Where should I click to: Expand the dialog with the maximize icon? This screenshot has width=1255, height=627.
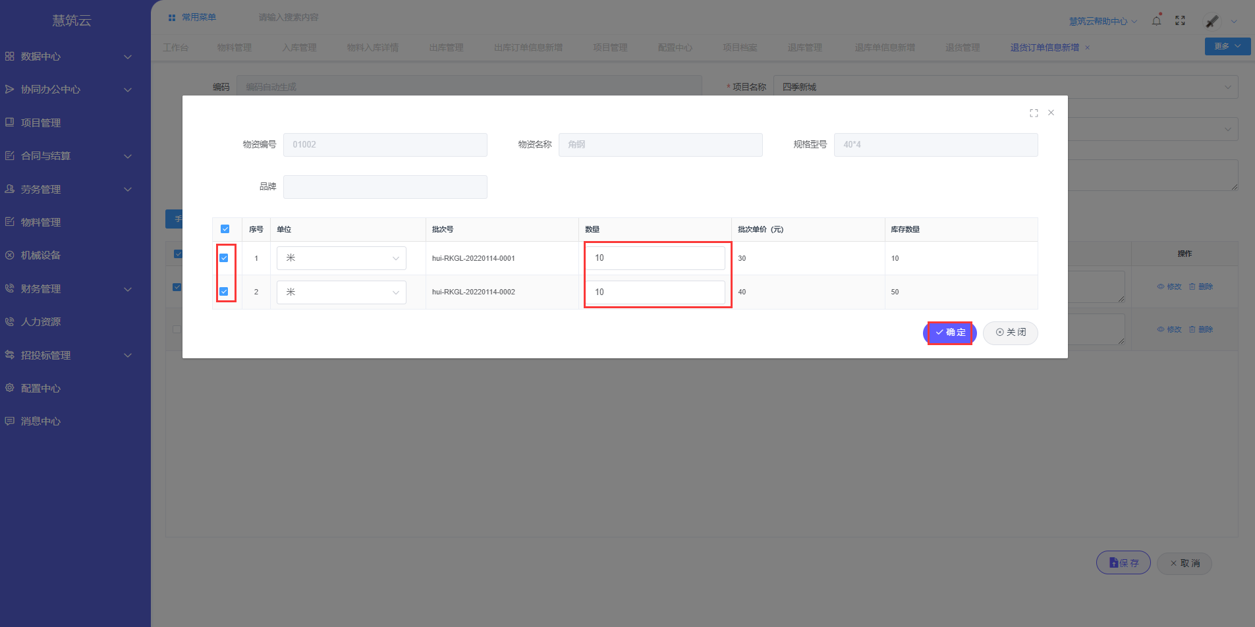click(1034, 113)
